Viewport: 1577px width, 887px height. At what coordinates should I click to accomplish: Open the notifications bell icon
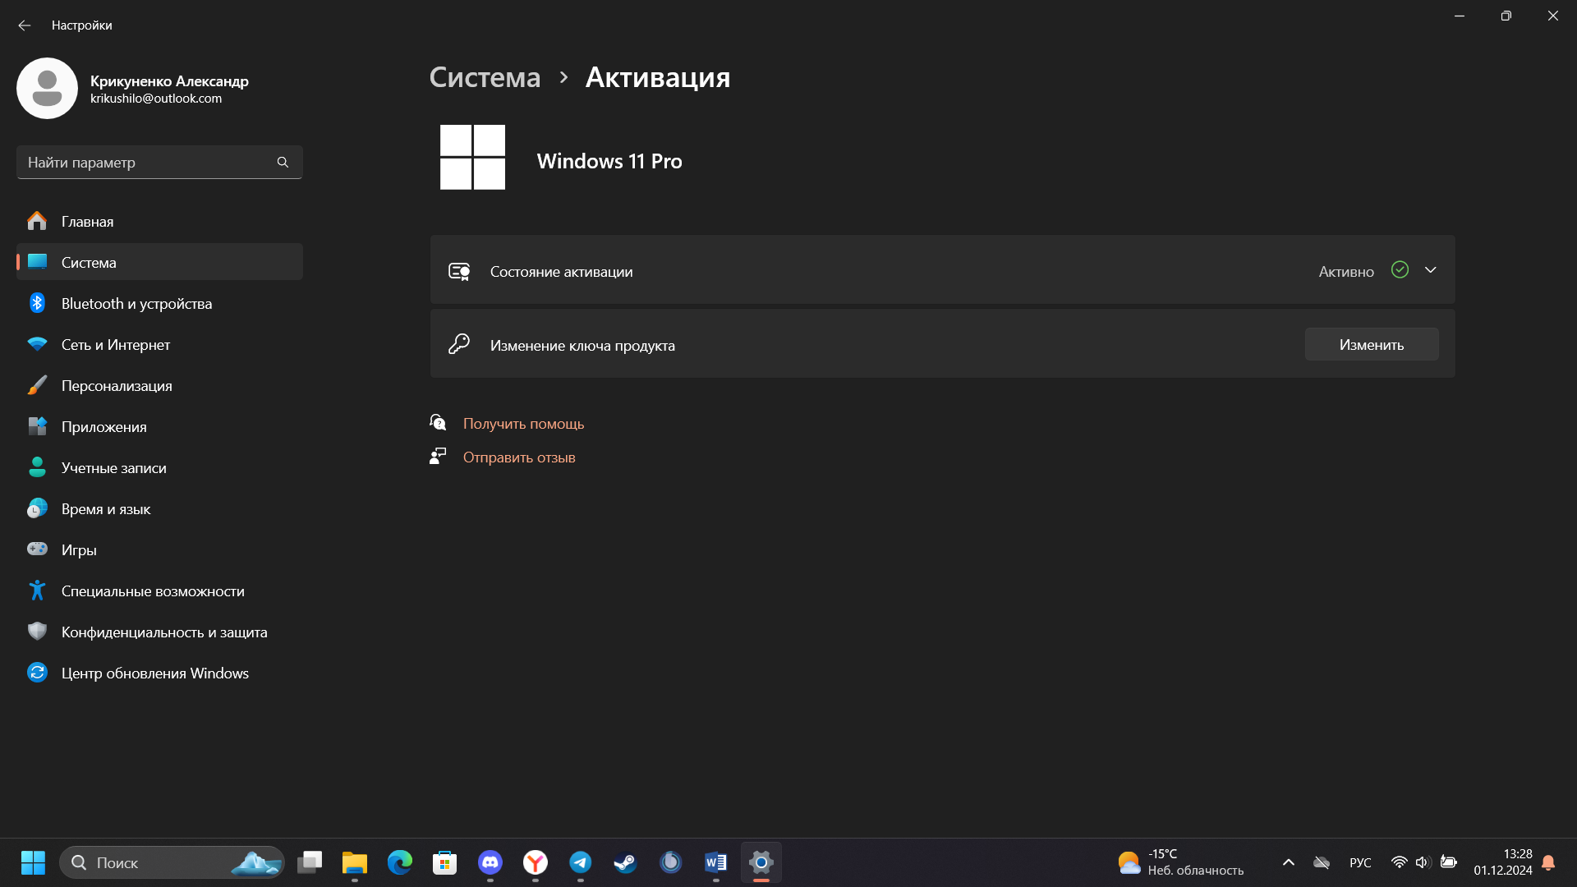click(x=1548, y=862)
